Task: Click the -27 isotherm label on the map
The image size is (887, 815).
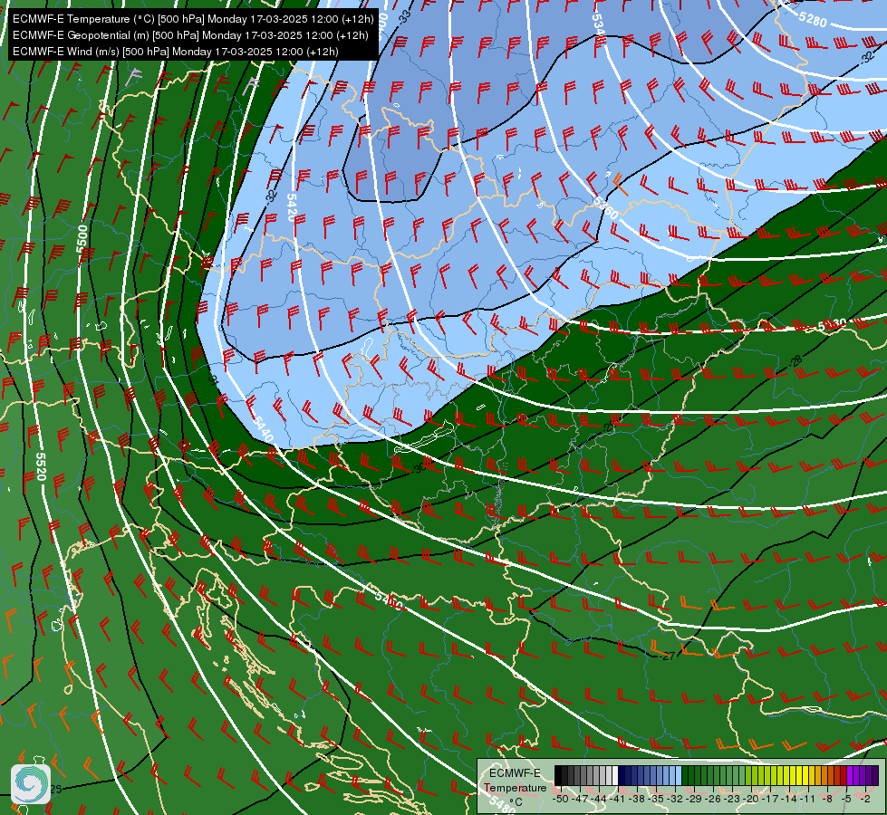Action: [x=668, y=656]
